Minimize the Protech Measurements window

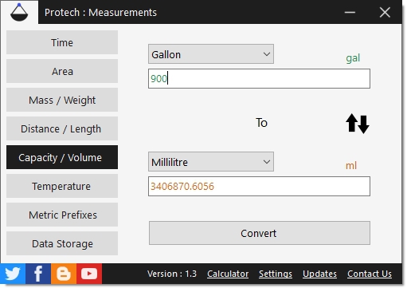click(350, 13)
